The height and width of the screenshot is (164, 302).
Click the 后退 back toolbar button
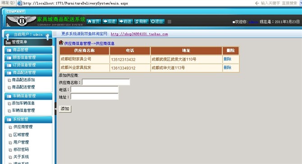110,22
